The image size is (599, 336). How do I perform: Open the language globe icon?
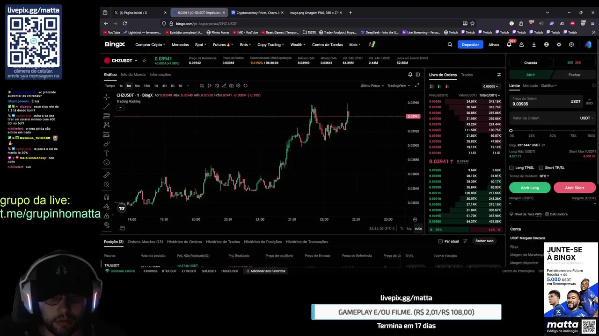coord(546,45)
